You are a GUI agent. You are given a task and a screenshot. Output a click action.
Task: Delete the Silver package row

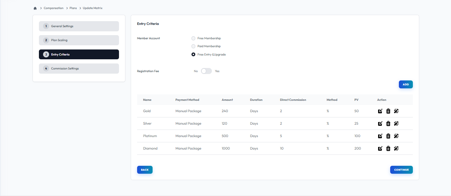(x=388, y=123)
